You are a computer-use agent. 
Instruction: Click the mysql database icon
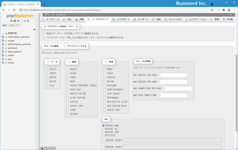6,41
